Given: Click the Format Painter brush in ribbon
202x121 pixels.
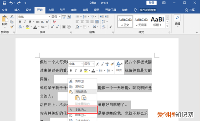Looking at the screenshot, I should tap(12, 27).
